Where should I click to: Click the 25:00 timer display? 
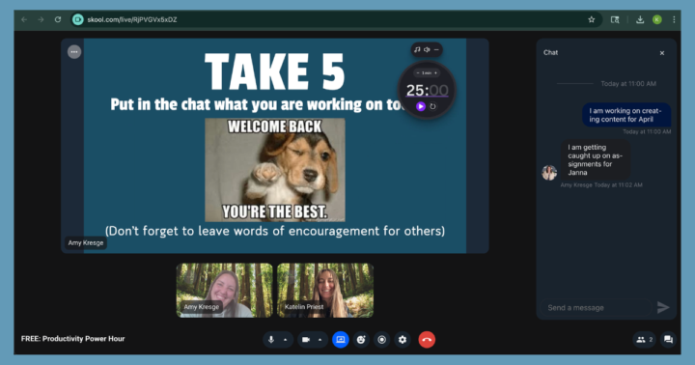[x=427, y=91]
